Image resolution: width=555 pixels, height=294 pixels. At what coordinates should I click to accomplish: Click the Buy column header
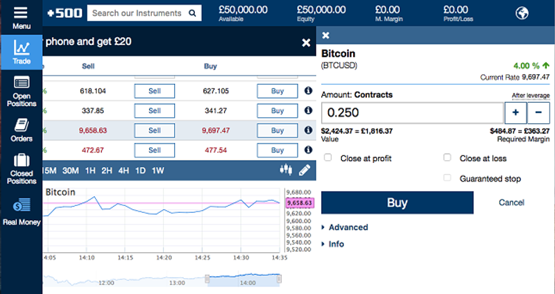210,66
